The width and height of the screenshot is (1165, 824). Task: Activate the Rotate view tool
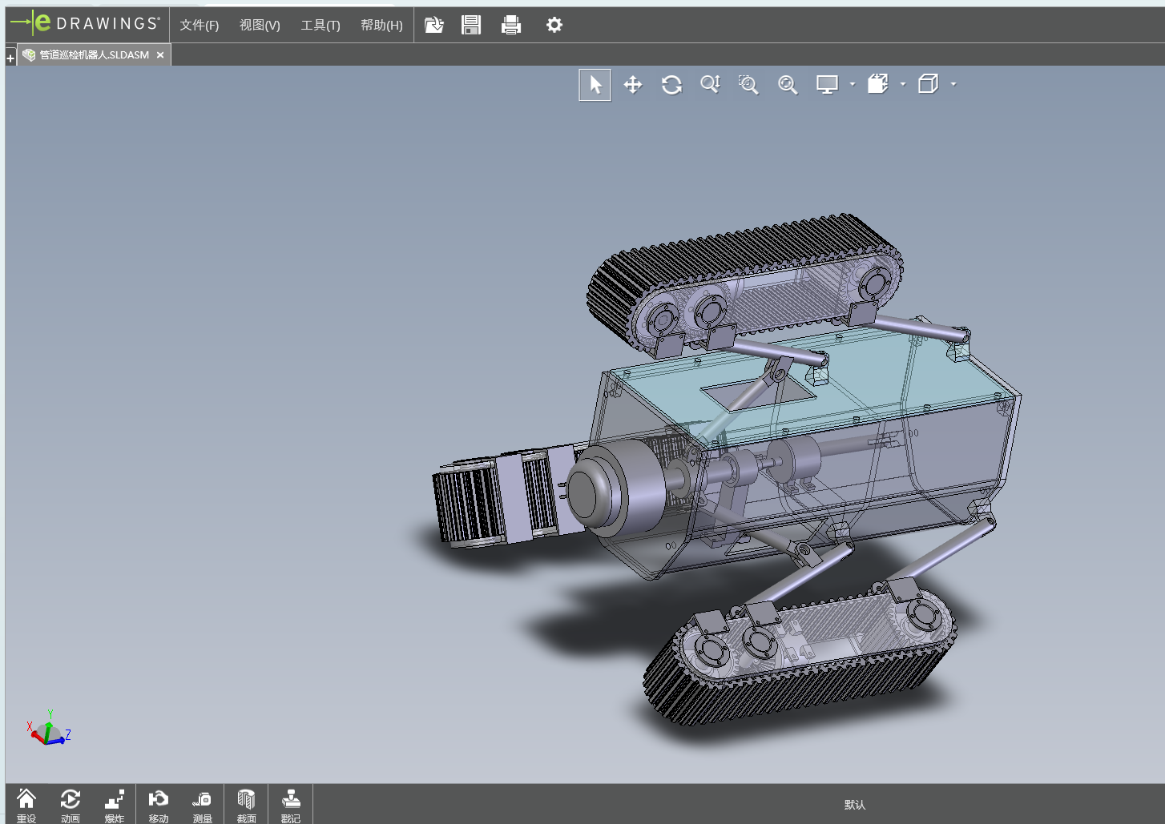coord(671,85)
